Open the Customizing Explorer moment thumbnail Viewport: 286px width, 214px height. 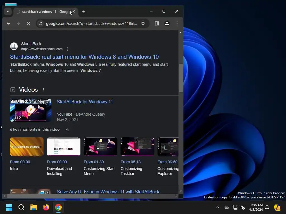point(168,147)
